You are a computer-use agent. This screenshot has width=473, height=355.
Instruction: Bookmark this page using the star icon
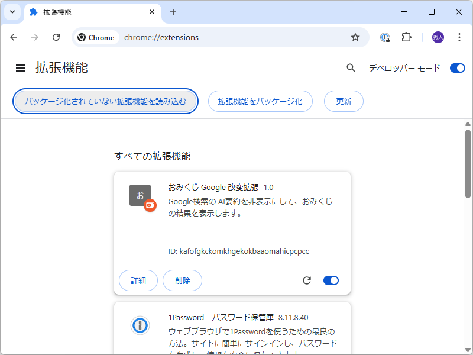(355, 37)
